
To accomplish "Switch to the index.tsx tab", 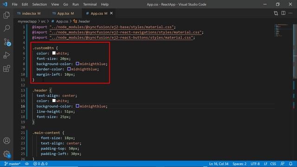I will point(29,13).
